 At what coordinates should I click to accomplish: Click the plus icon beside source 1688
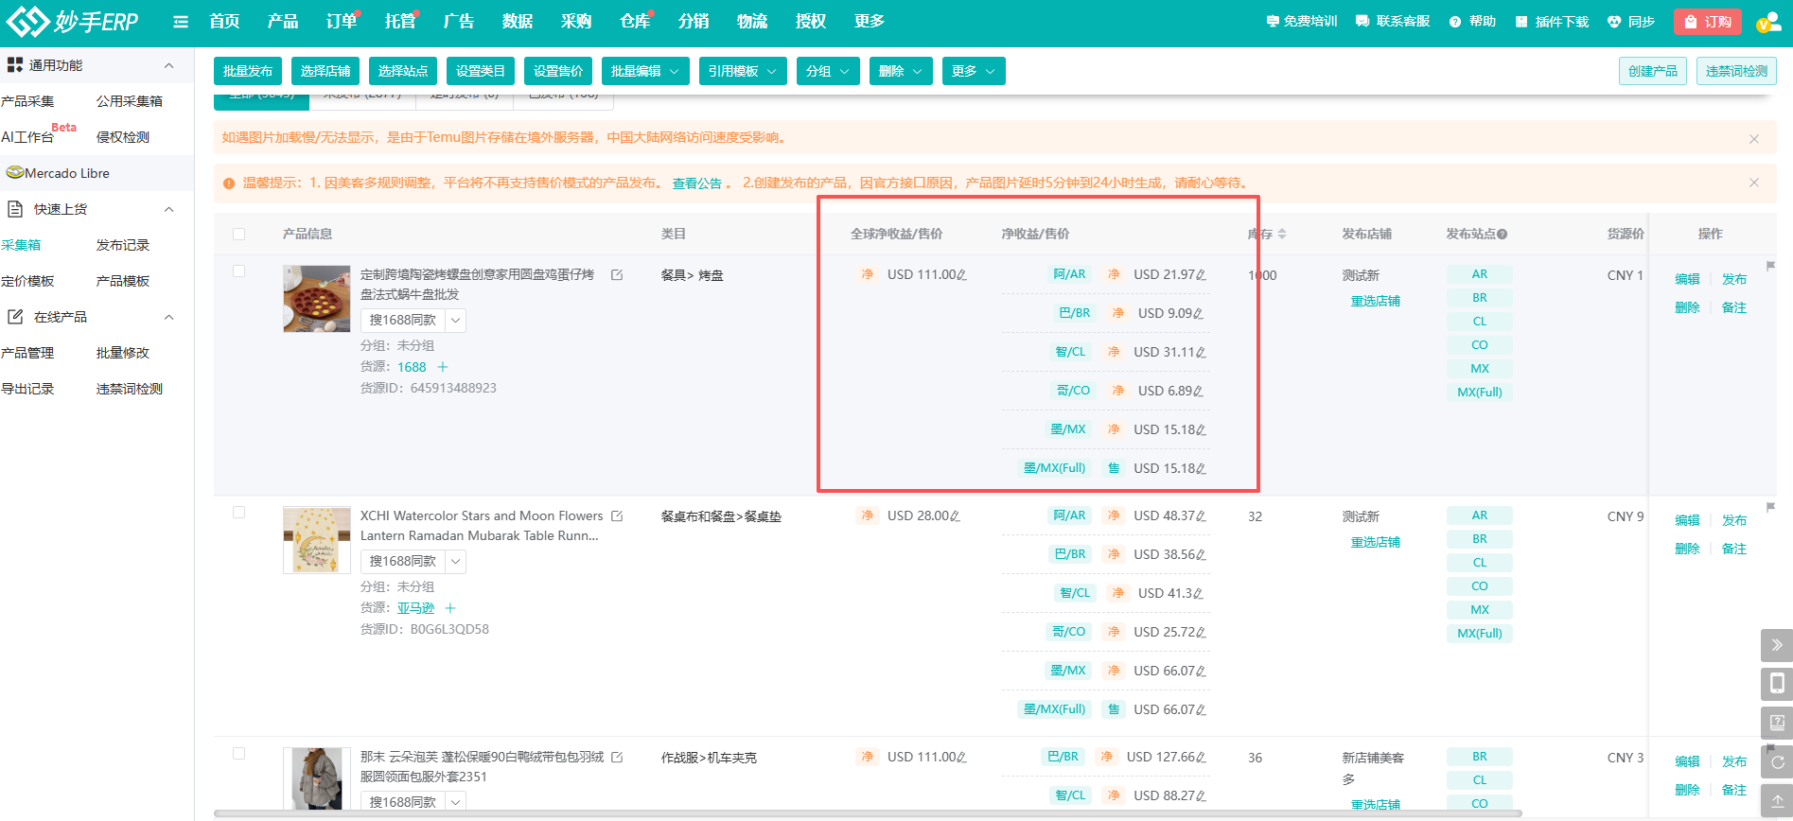coord(443,367)
